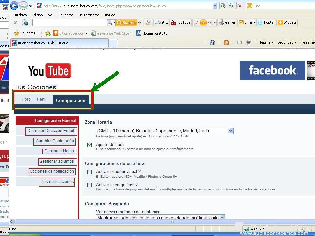Open Gestionar Notas
This screenshot has height=236, width=315.
tap(59, 151)
